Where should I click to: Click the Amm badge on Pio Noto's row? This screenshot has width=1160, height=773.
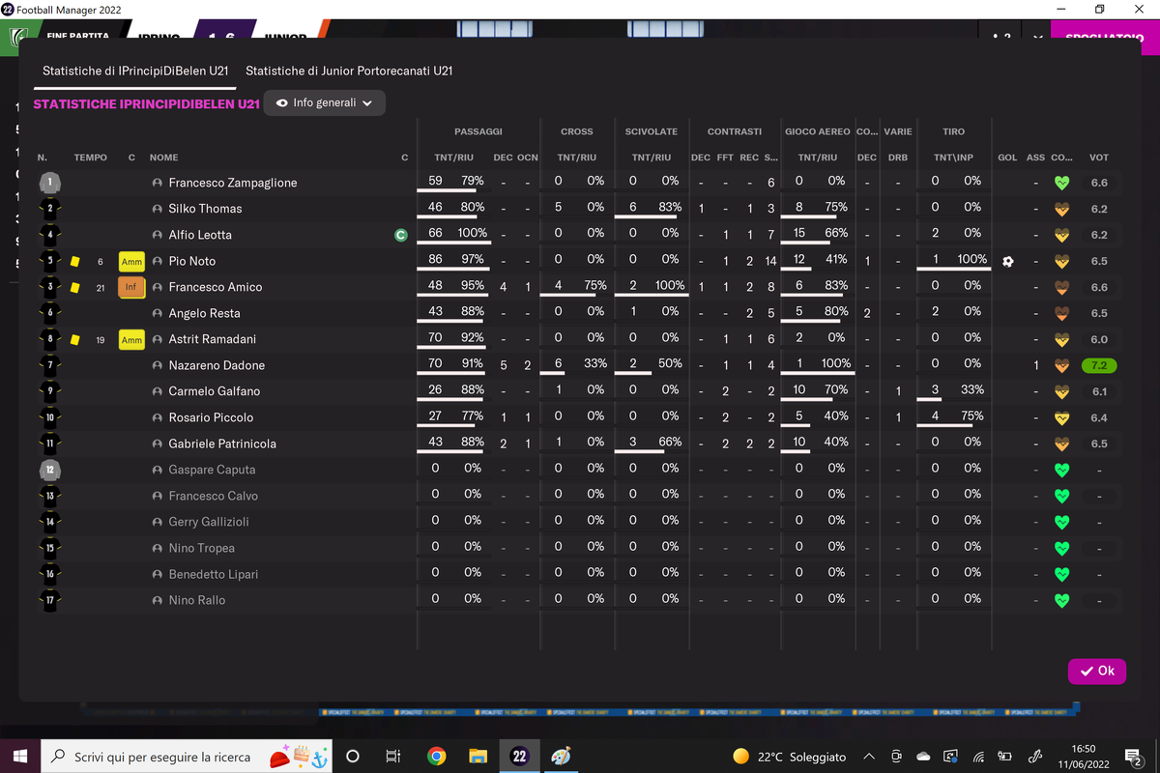[131, 261]
